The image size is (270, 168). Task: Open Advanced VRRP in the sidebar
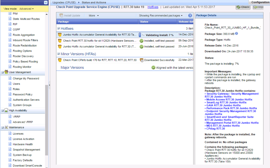[23, 122]
